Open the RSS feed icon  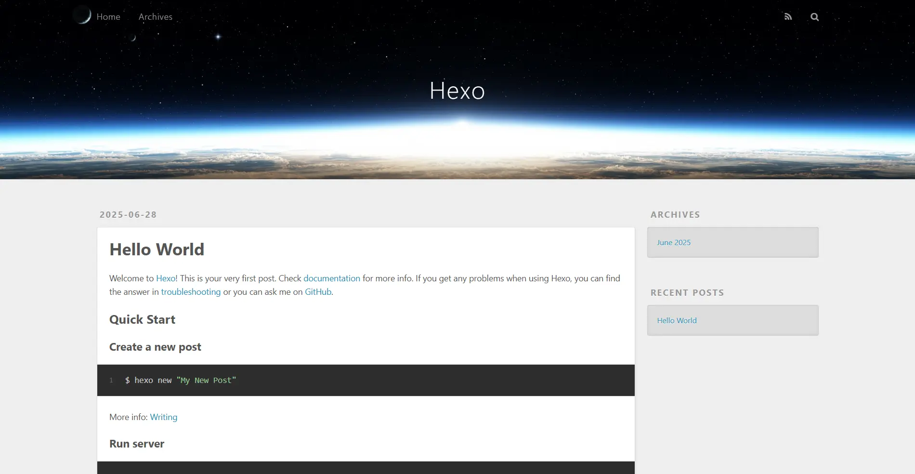[x=788, y=17]
